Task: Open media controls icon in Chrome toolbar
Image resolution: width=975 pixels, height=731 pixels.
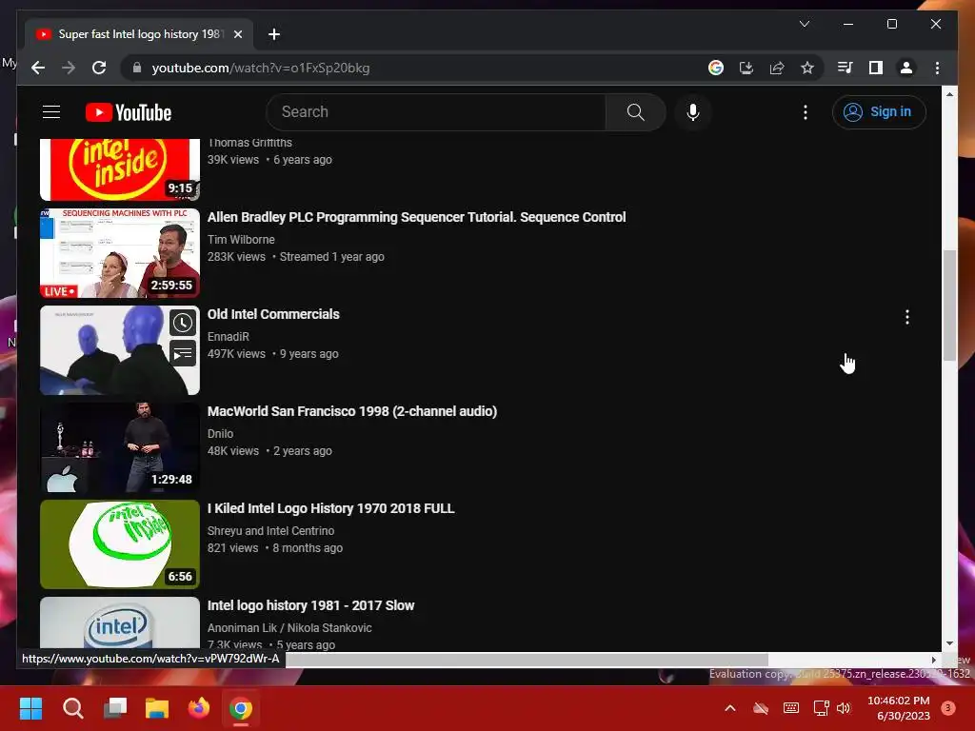Action: click(x=845, y=68)
